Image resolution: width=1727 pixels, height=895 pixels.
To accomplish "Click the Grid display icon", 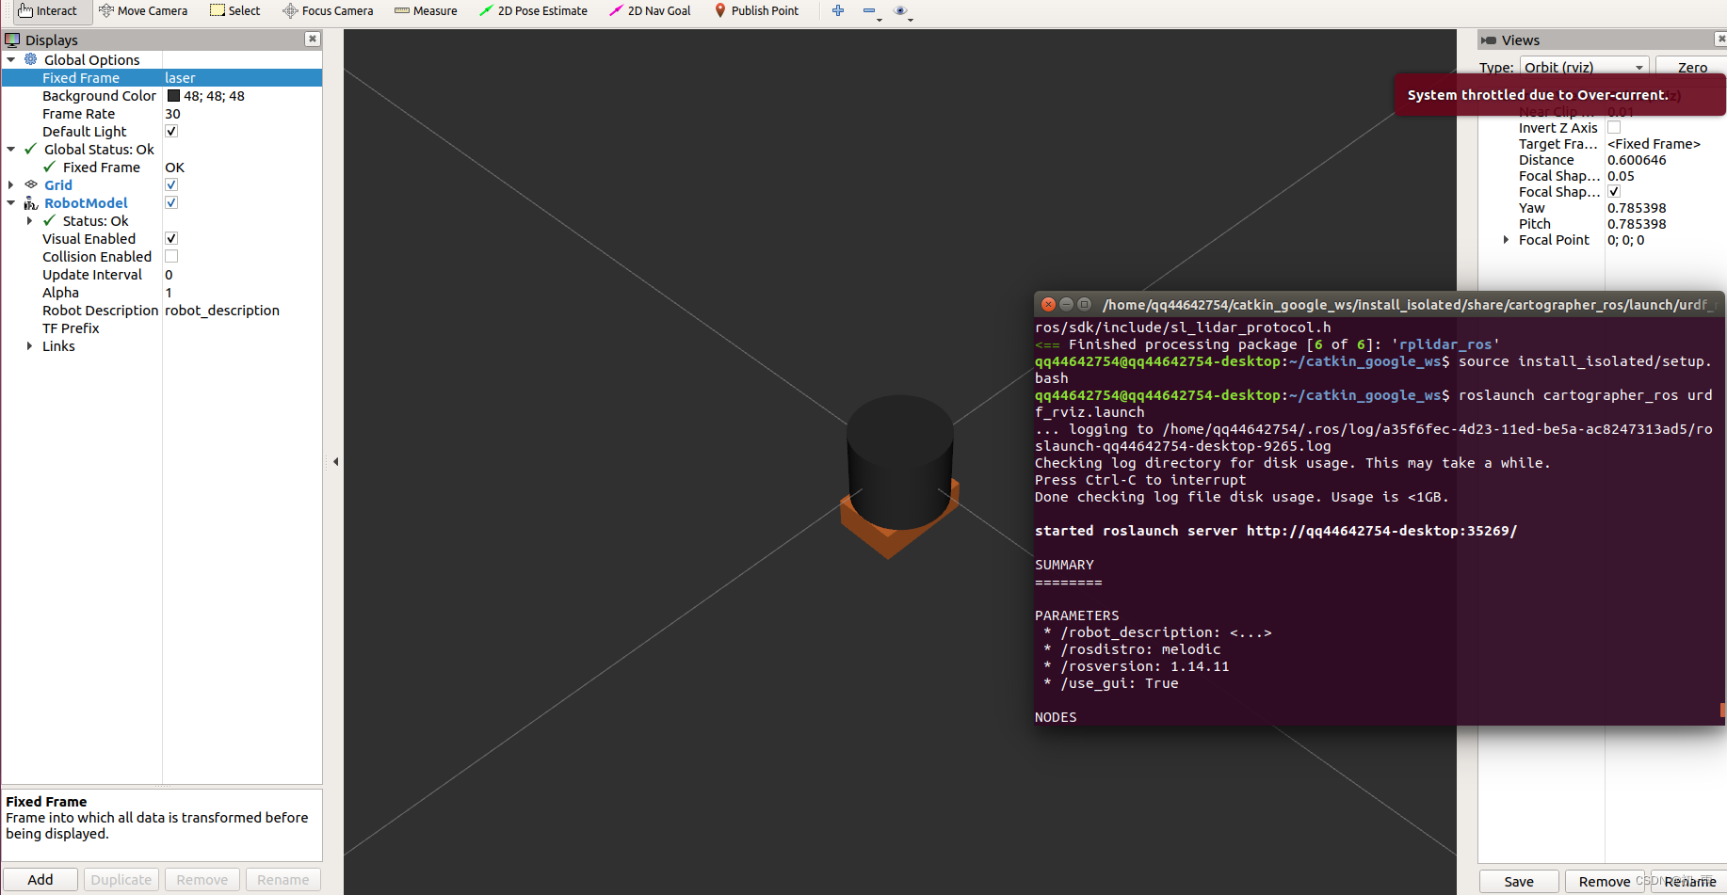I will pos(31,184).
